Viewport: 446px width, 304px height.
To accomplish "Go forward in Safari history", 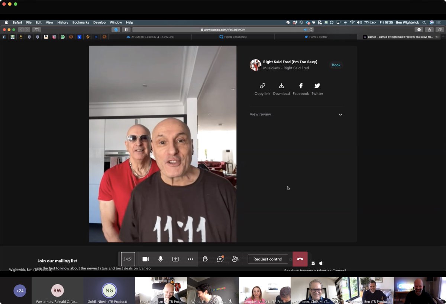I will [x=27, y=29].
